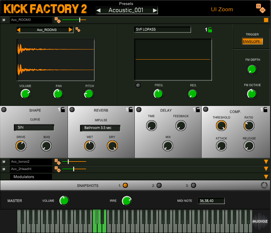Expand the Modulators section
This screenshot has height=233, width=271.
[266, 177]
